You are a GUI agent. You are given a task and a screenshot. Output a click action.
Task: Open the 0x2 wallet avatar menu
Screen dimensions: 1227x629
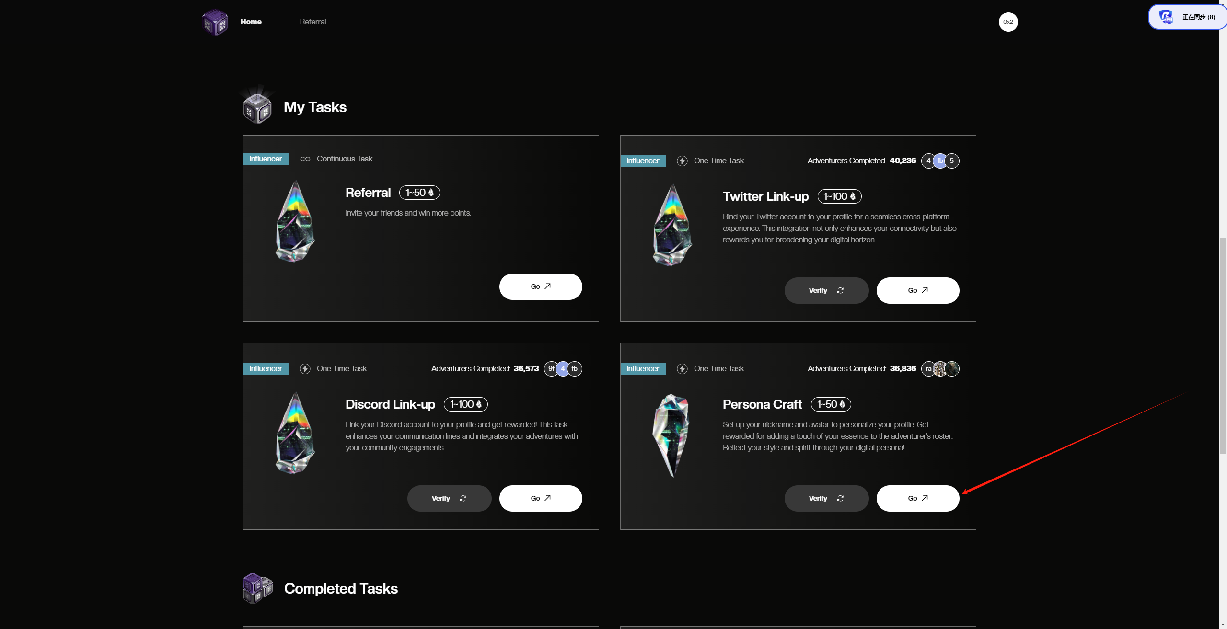pyautogui.click(x=1008, y=22)
